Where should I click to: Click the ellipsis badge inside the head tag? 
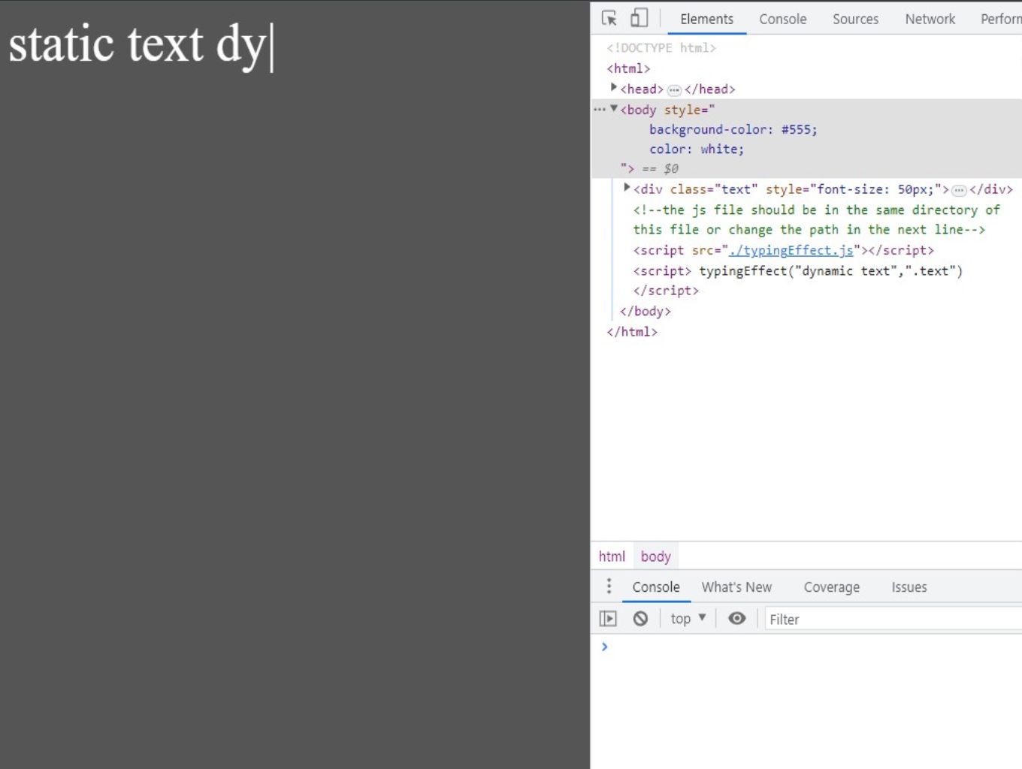pyautogui.click(x=674, y=90)
